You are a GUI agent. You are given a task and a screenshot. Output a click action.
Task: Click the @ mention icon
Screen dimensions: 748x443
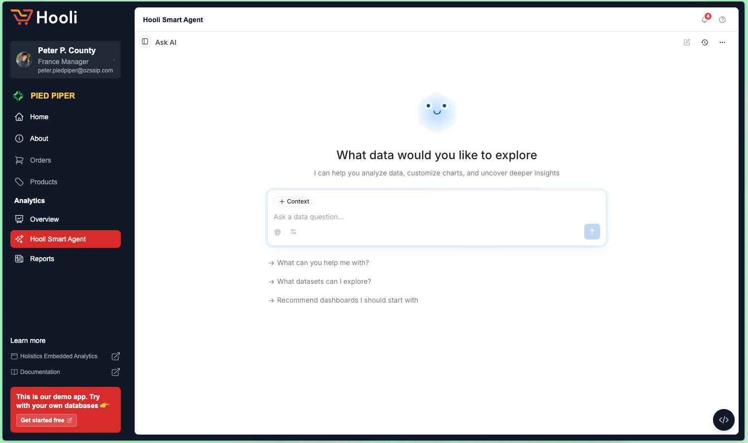(x=278, y=232)
